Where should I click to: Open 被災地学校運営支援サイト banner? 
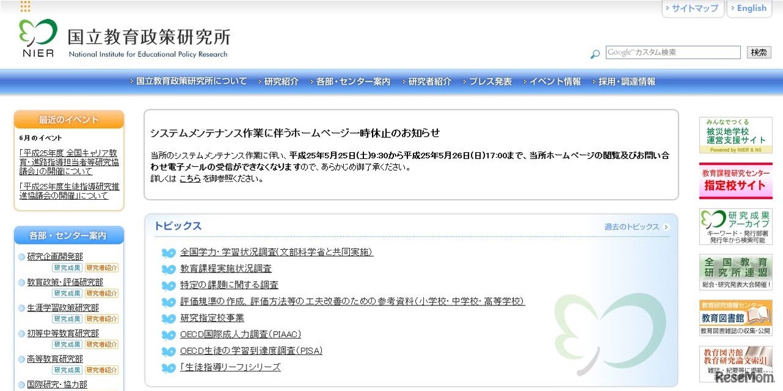coord(736,135)
